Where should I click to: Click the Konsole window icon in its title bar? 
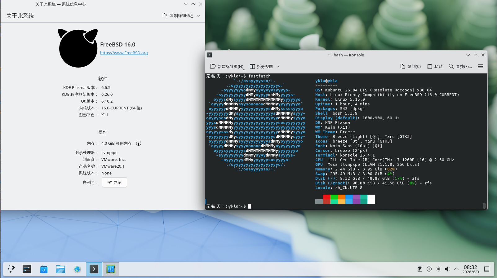tap(209, 55)
